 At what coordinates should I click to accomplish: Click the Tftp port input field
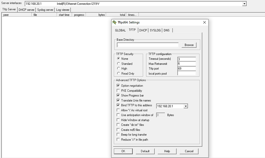click(x=187, y=69)
